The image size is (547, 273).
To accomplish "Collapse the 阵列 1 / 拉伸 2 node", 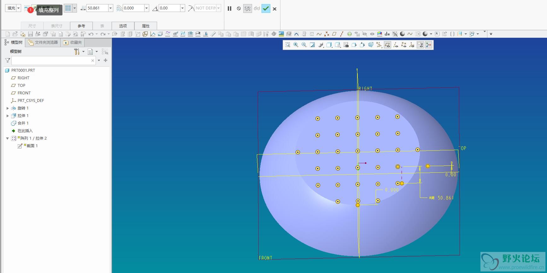I will click(x=8, y=138).
